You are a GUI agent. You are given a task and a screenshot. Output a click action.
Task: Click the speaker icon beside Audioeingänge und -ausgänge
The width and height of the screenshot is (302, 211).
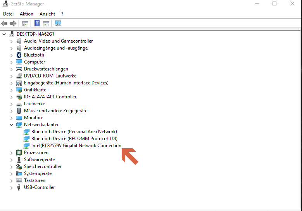(19, 48)
